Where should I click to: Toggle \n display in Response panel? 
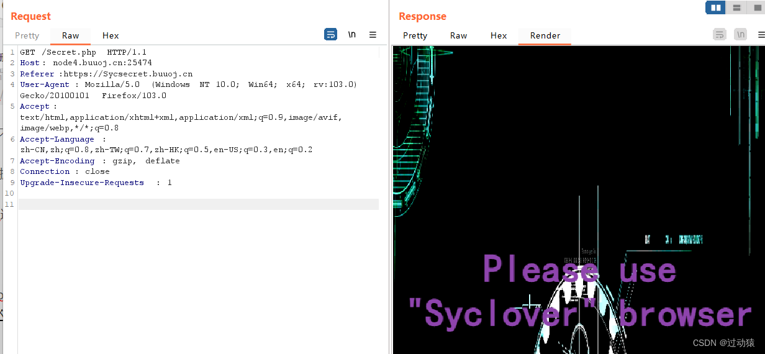click(740, 35)
